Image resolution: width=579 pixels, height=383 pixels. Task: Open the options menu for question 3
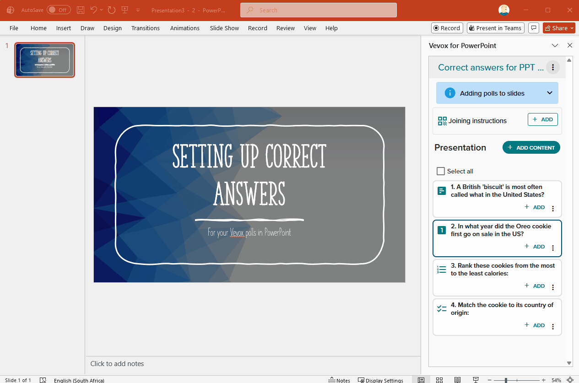pyautogui.click(x=553, y=287)
